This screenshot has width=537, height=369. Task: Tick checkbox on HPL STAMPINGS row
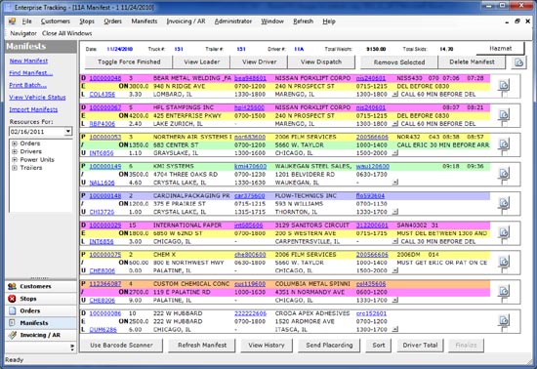click(x=505, y=123)
